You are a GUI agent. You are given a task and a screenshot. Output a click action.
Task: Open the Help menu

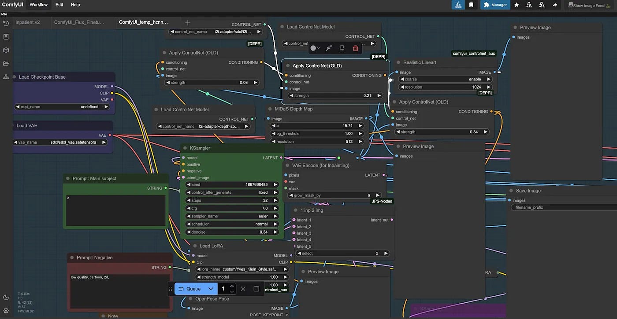(75, 5)
